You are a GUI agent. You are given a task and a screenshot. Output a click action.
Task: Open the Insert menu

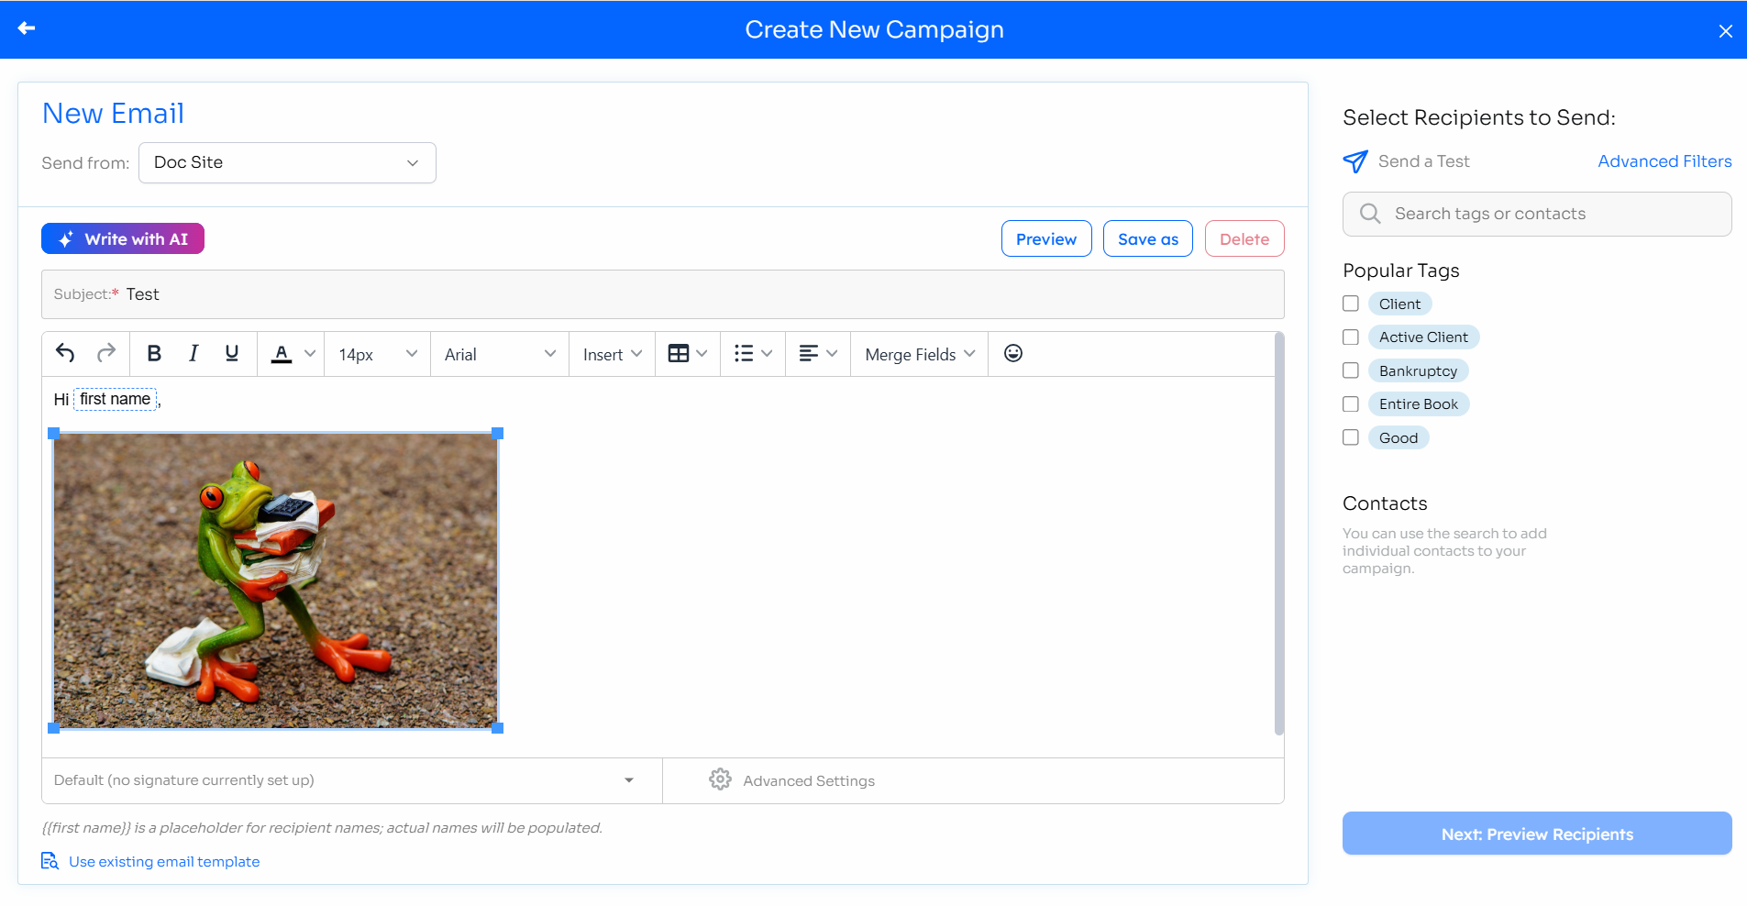pos(612,354)
